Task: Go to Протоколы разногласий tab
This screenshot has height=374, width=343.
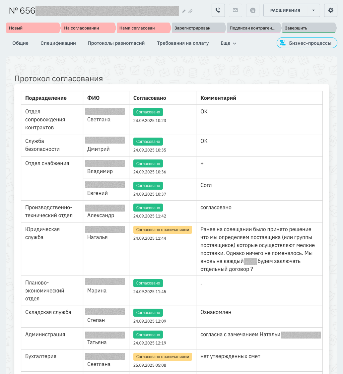Action: coord(116,43)
